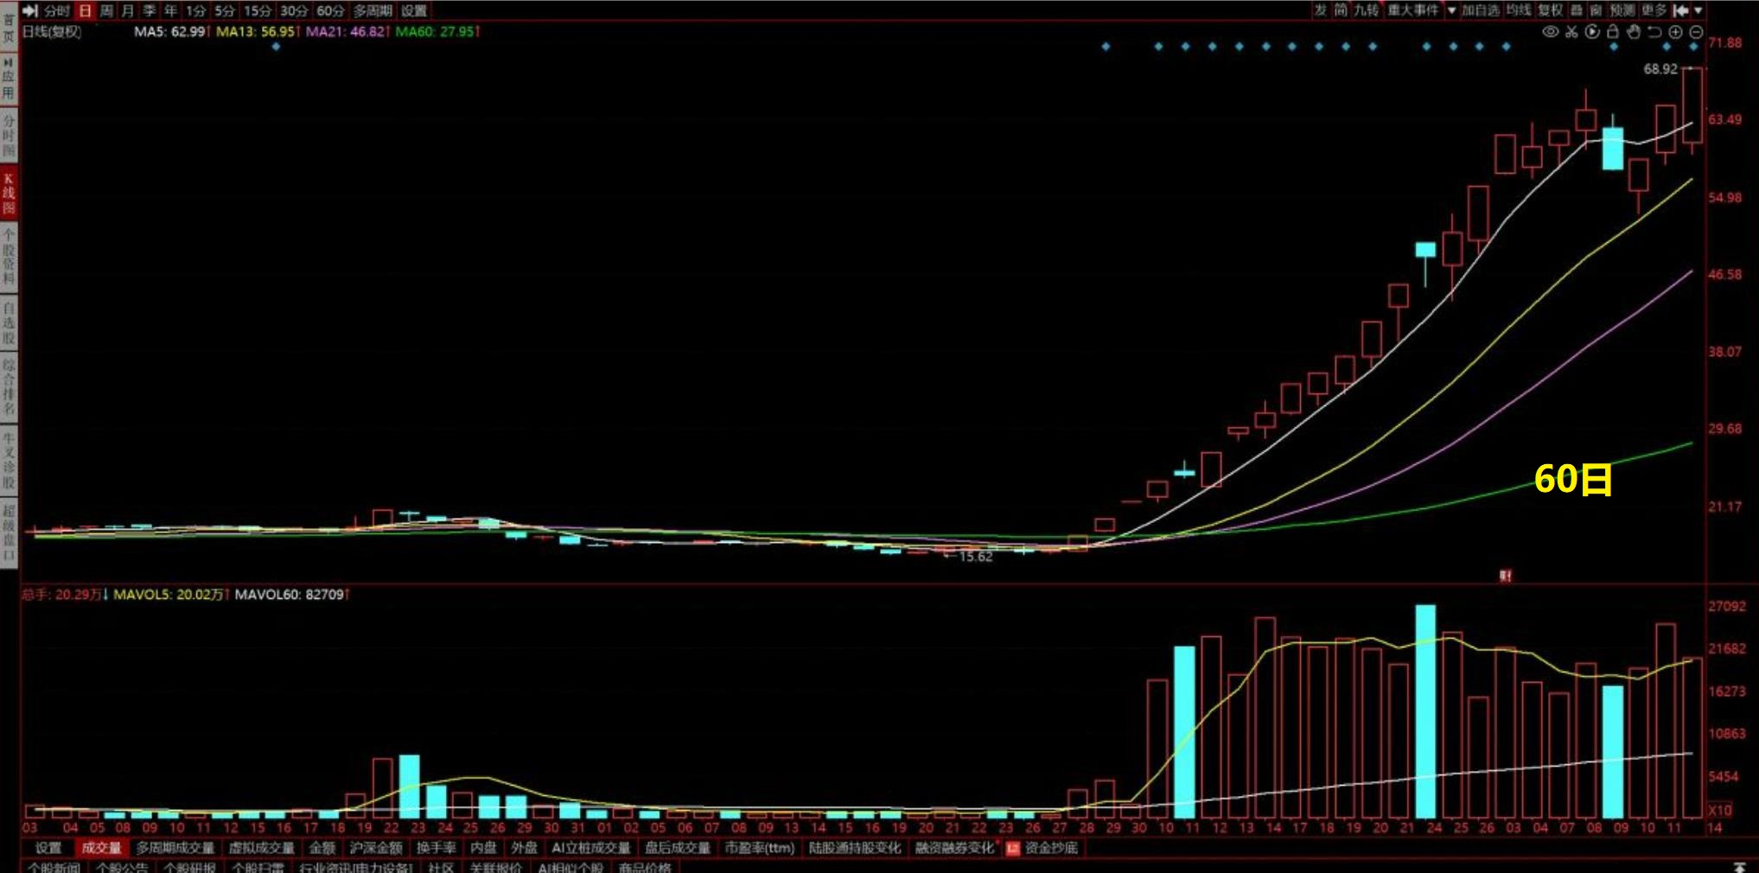Select the 换手率 indicator tab
Screen dimensions: 1759x873
pos(436,848)
